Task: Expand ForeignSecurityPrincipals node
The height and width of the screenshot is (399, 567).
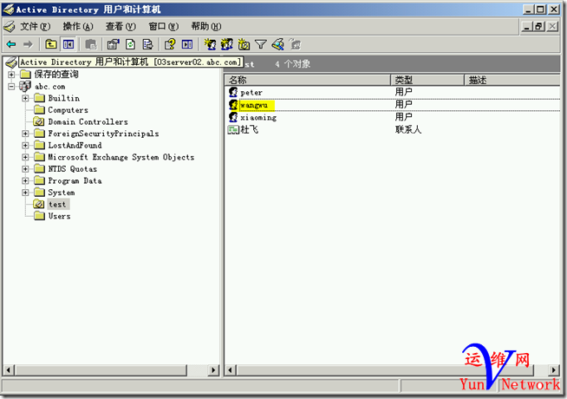Action: pos(25,134)
